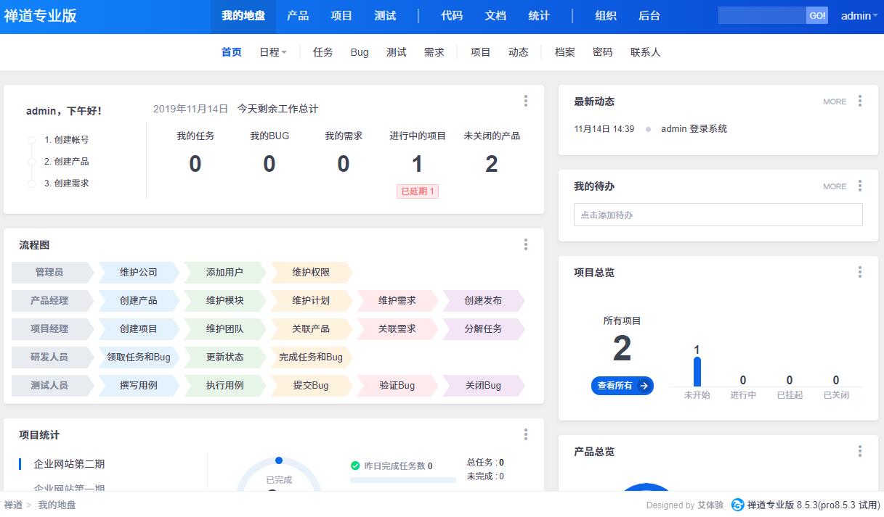Viewport: 884px width, 517px height.
Task: Select the 档案 sub-tab
Action: [565, 52]
